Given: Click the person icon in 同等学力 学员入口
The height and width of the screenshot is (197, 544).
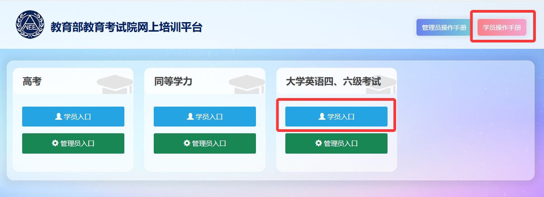Looking at the screenshot, I should (190, 117).
